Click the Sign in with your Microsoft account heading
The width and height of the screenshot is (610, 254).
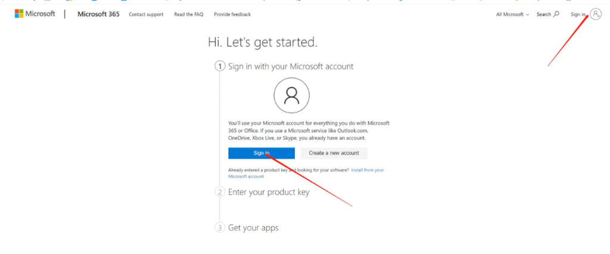click(291, 66)
